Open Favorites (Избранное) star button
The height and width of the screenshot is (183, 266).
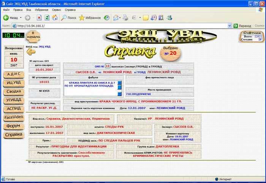pyautogui.click(x=90, y=18)
